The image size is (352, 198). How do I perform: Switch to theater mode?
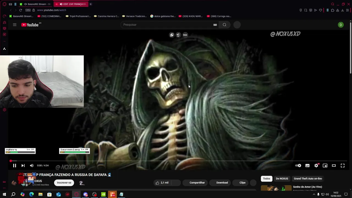click(x=334, y=166)
